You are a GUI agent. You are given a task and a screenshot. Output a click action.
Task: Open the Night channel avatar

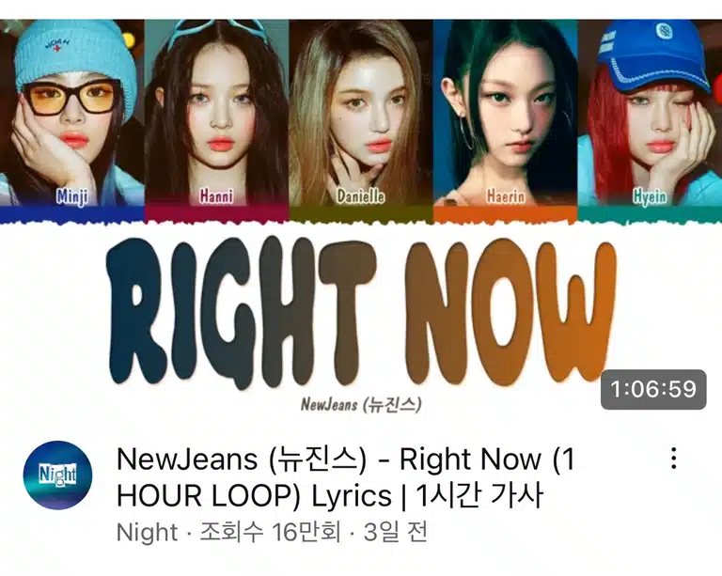click(57, 475)
